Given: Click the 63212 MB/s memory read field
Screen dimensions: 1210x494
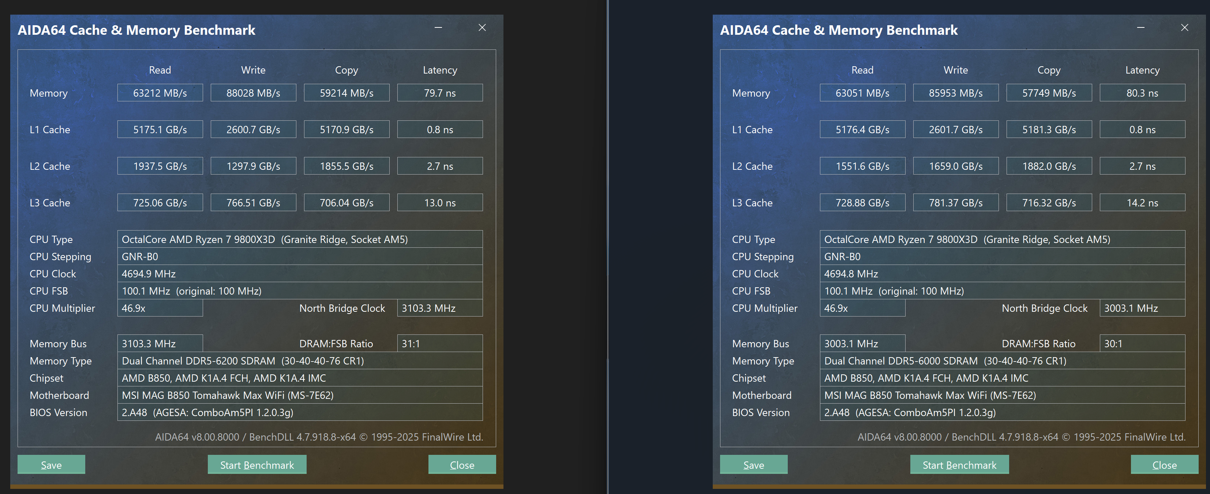Looking at the screenshot, I should [x=160, y=93].
